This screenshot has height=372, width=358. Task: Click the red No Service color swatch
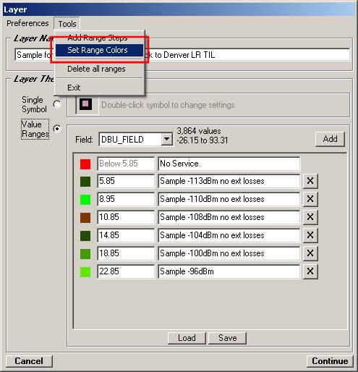(x=85, y=164)
